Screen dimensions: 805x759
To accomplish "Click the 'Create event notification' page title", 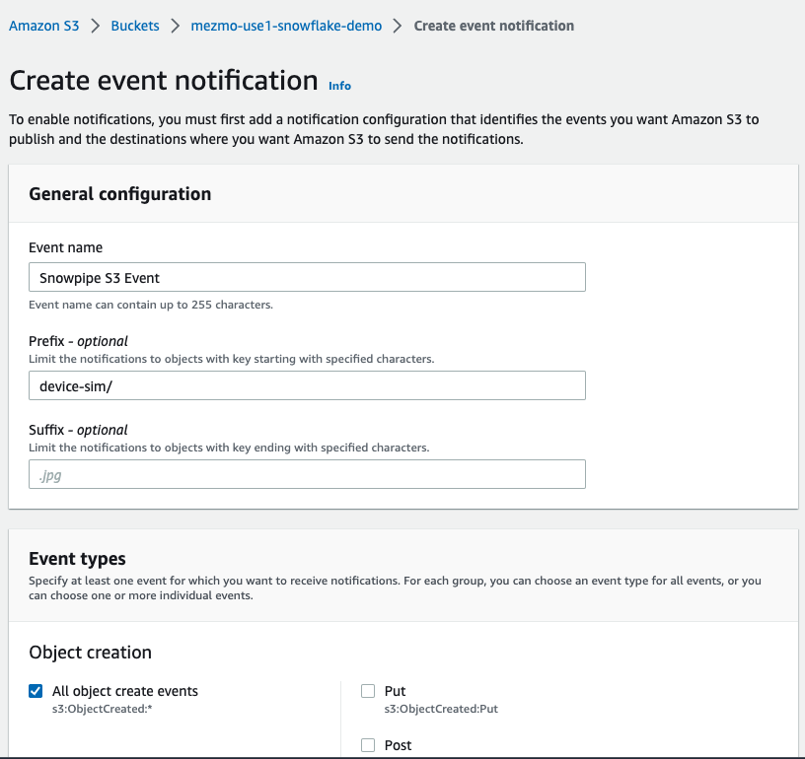I will (x=164, y=81).
